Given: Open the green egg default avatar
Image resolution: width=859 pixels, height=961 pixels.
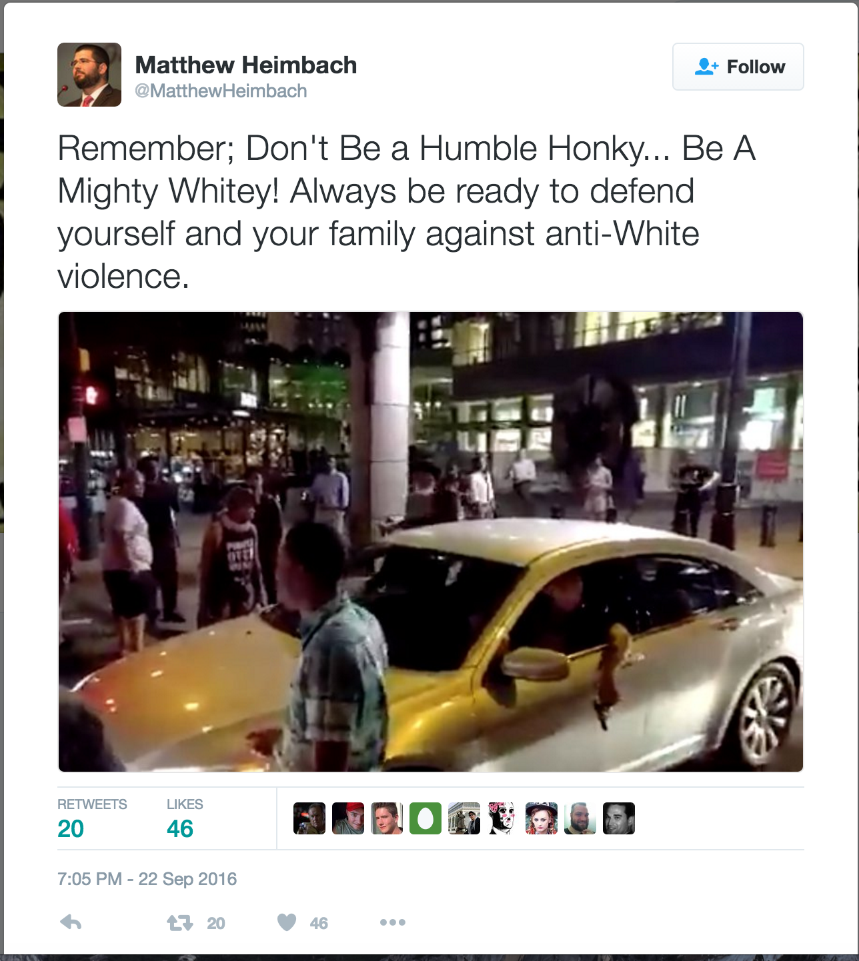Looking at the screenshot, I should [x=425, y=818].
